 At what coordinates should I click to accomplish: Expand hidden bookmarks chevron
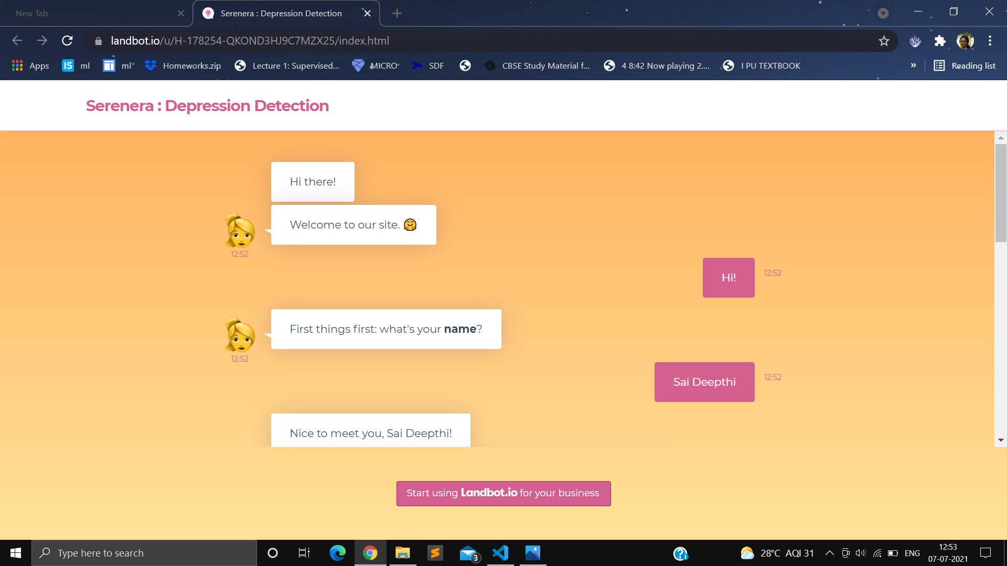(913, 66)
